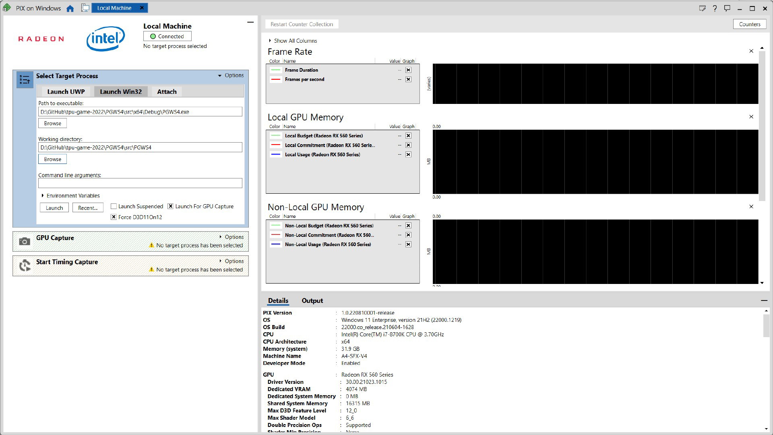Toggle graph for Non-Local Usage
The width and height of the screenshot is (773, 435).
408,244
